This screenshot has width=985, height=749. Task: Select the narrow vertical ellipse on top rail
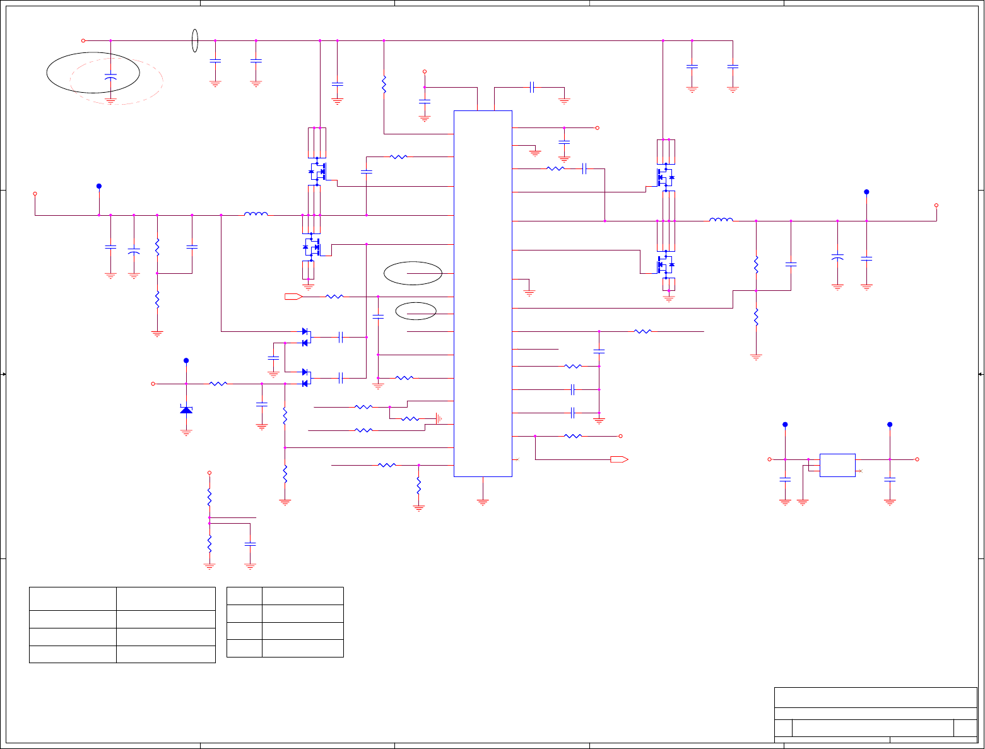pos(195,40)
